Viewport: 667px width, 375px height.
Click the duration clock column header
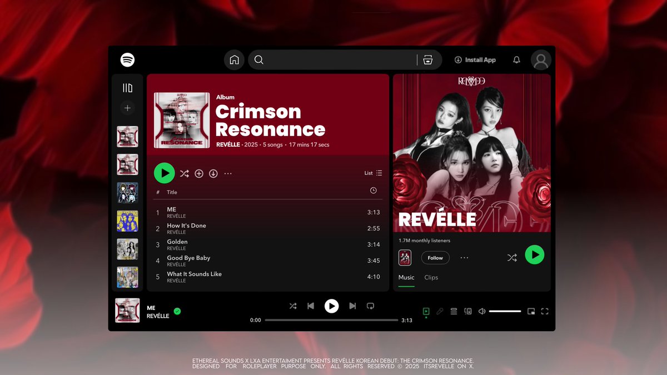coord(373,191)
